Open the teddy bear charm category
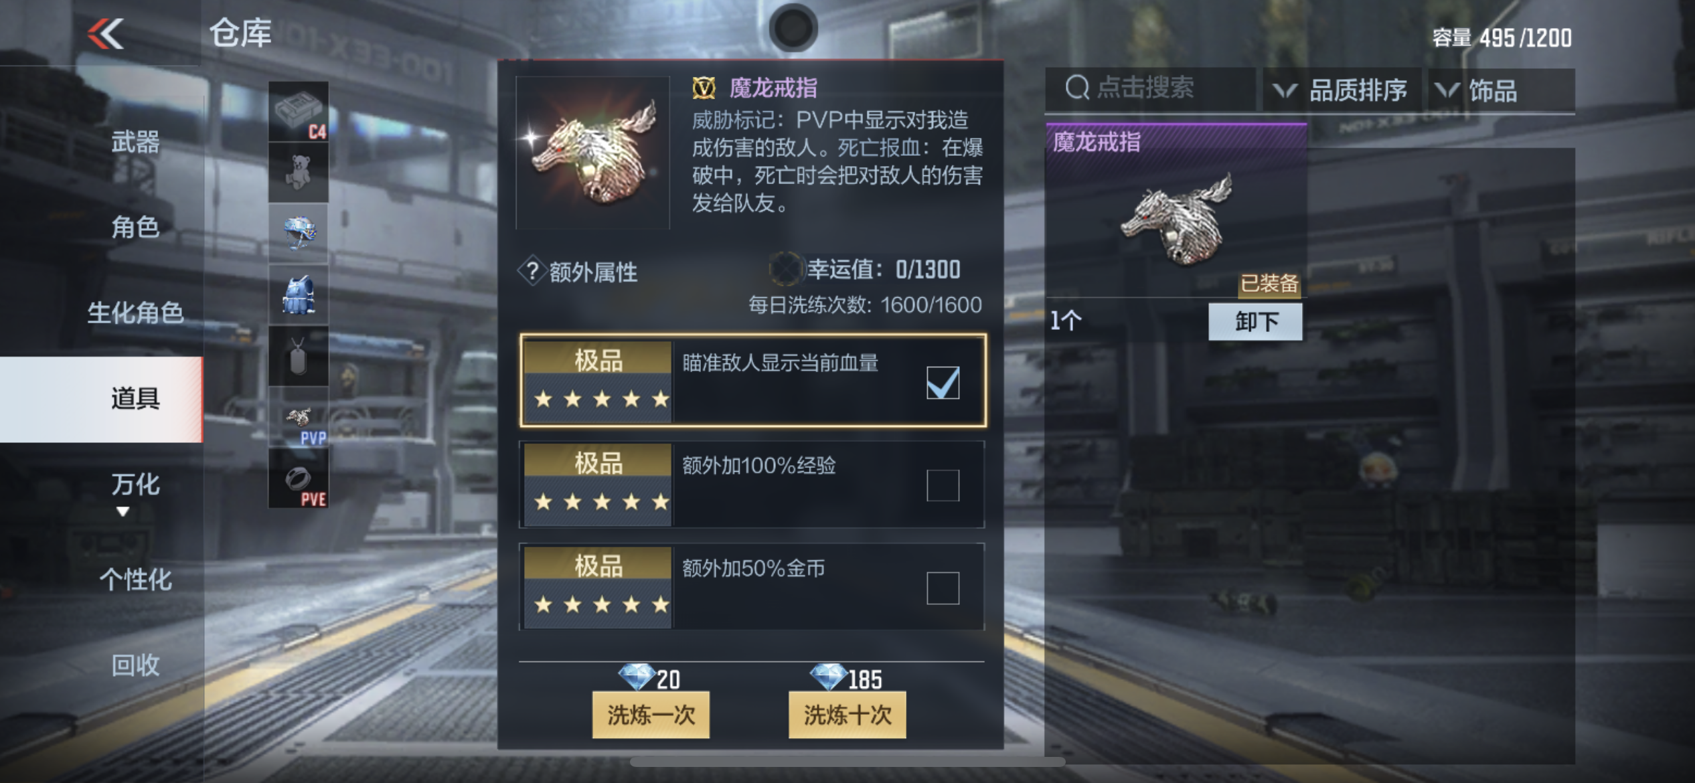 (x=299, y=173)
